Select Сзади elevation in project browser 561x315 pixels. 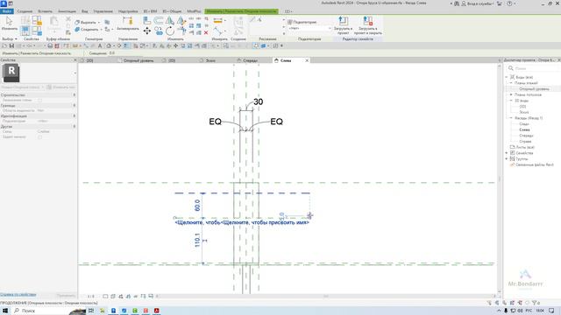click(524, 124)
